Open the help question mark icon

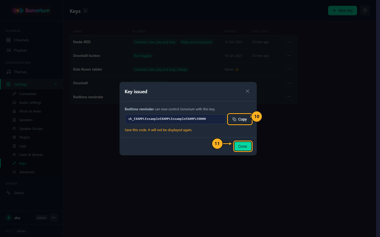pos(365,11)
